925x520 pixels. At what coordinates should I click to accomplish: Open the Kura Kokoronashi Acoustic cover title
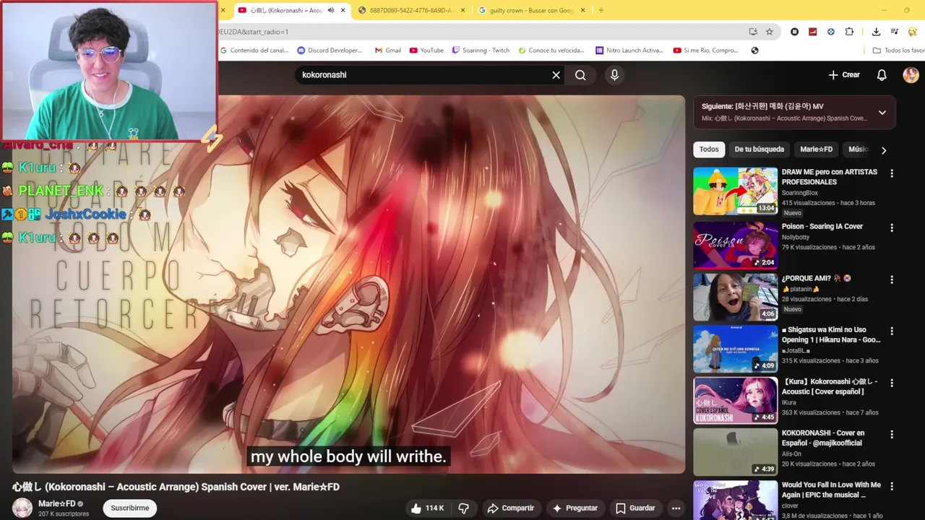point(830,386)
